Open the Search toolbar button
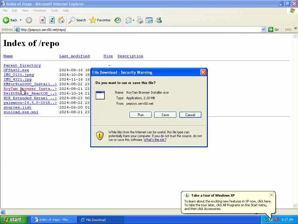 [x=77, y=20]
